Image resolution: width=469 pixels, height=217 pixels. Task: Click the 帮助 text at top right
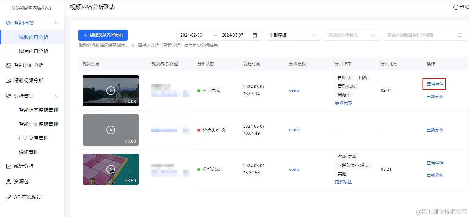(x=464, y=7)
